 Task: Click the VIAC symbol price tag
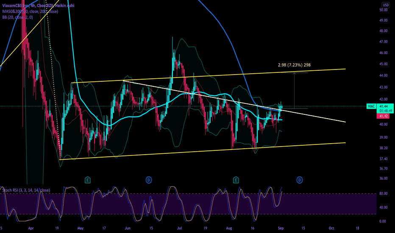click(x=371, y=106)
